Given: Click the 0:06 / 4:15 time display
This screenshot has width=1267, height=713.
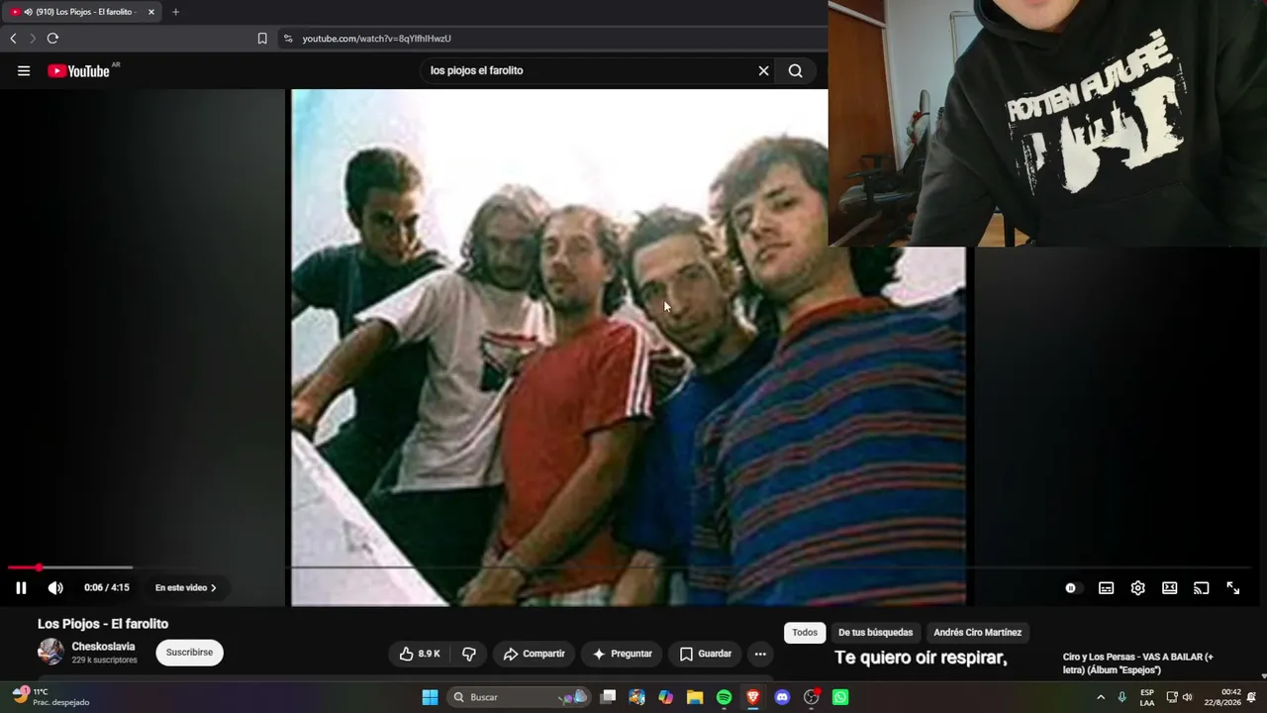Looking at the screenshot, I should (107, 588).
